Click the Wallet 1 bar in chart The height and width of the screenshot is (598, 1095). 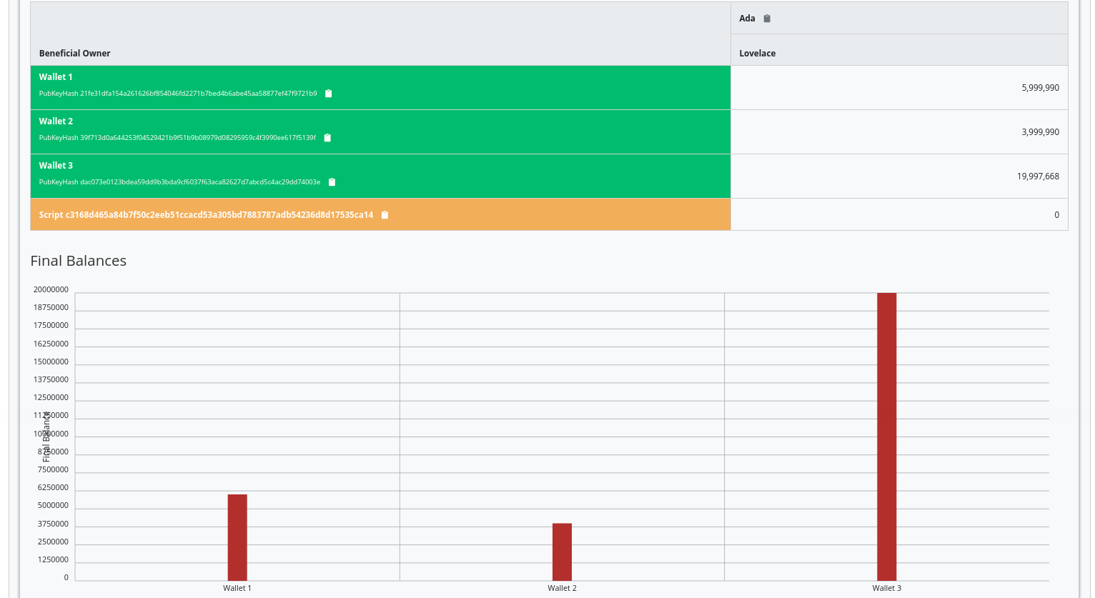237,537
